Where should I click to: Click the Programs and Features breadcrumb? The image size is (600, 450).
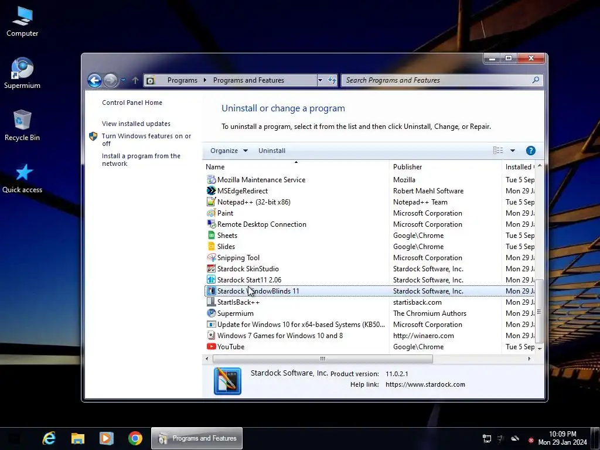tap(248, 80)
